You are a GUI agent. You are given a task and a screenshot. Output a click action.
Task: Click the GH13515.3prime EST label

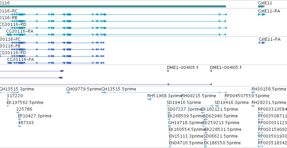click(17, 89)
